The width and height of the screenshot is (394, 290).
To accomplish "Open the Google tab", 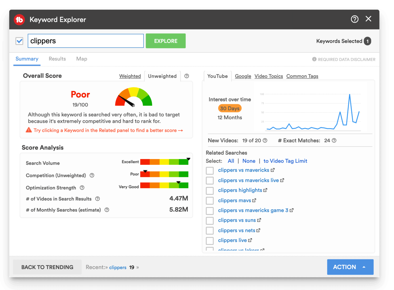I will point(243,76).
